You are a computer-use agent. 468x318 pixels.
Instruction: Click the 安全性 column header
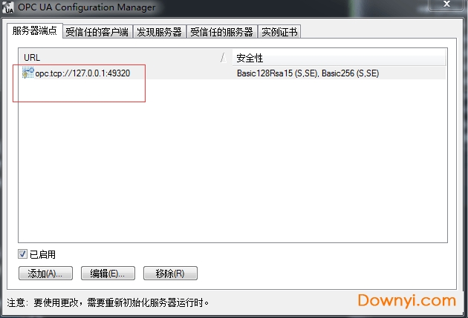[339, 58]
